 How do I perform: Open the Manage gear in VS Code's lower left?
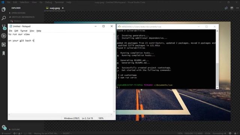(4, 127)
